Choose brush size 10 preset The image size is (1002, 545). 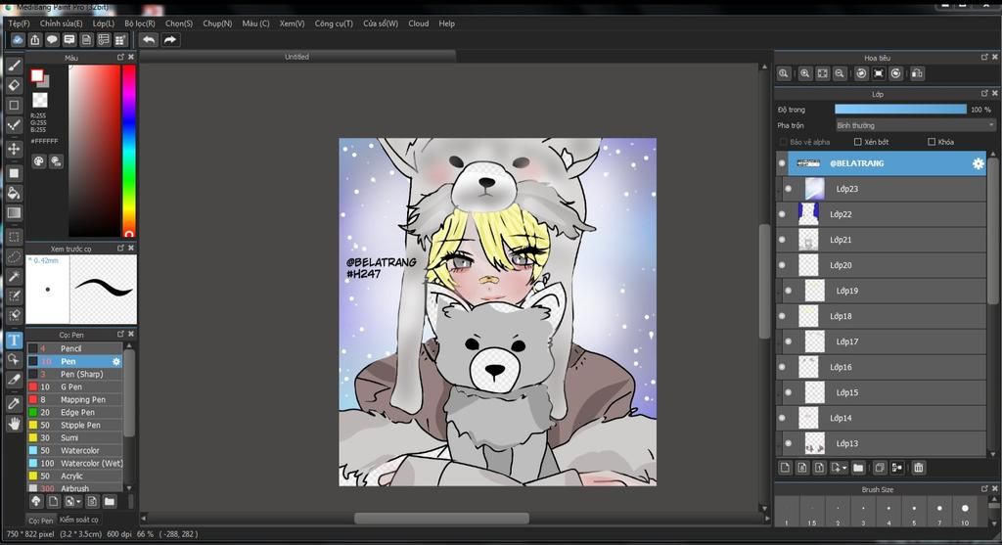pos(964,513)
